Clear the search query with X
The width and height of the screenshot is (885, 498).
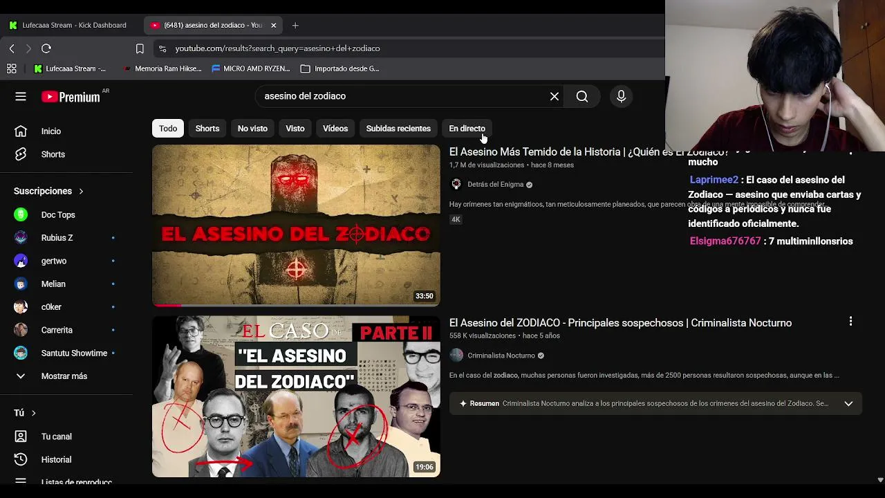tap(555, 97)
